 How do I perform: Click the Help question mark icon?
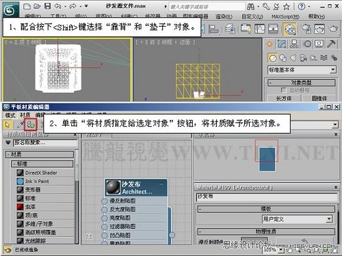click(302, 7)
